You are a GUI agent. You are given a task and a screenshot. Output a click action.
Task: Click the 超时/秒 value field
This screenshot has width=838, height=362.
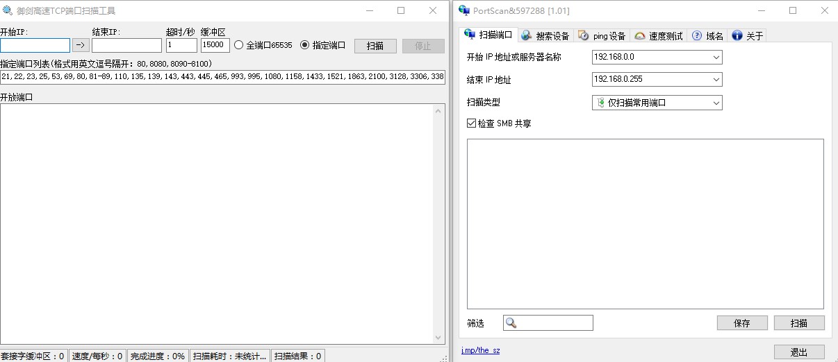[x=181, y=45]
